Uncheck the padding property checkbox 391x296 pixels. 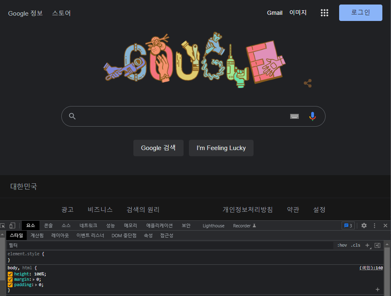click(10, 285)
